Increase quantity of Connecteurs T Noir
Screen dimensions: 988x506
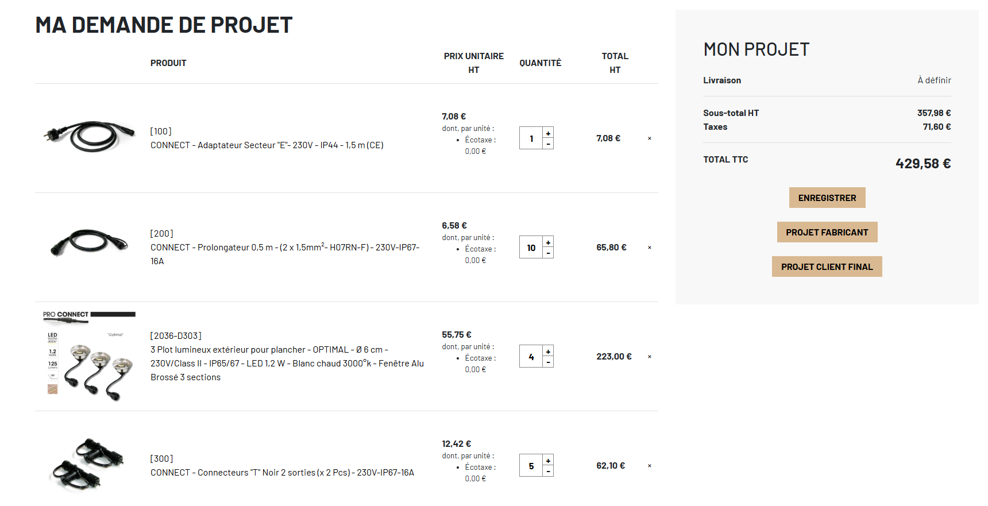coord(548,460)
